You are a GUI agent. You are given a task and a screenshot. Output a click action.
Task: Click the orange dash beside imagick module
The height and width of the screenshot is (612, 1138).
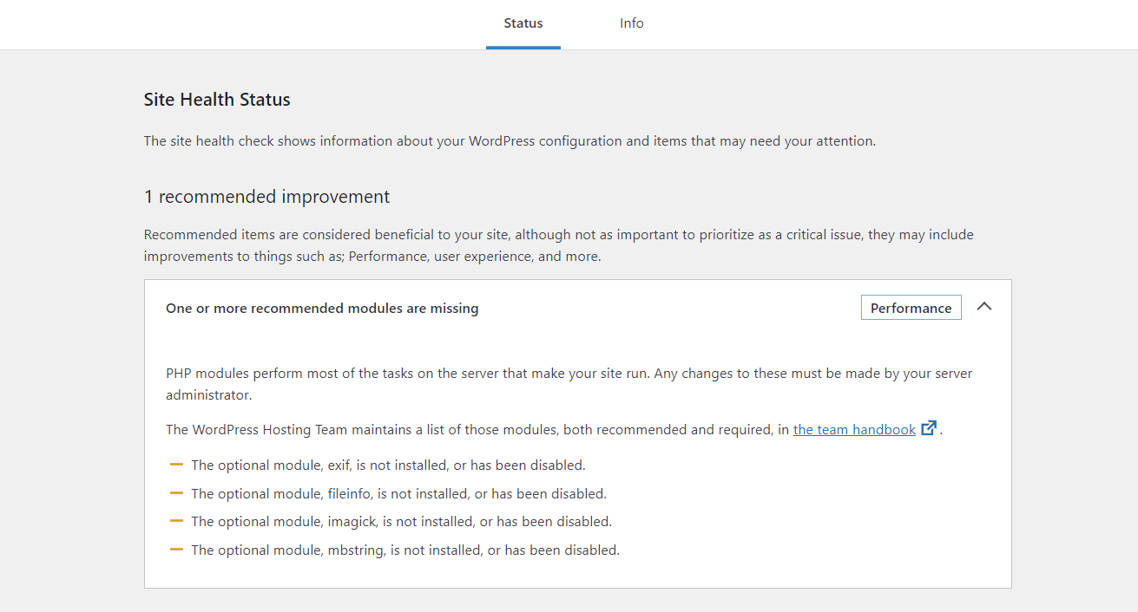(x=176, y=521)
